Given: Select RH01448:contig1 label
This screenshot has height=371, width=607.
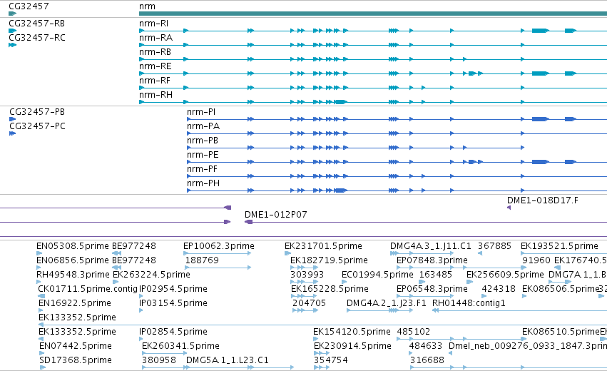Looking at the screenshot, I should point(469,304).
